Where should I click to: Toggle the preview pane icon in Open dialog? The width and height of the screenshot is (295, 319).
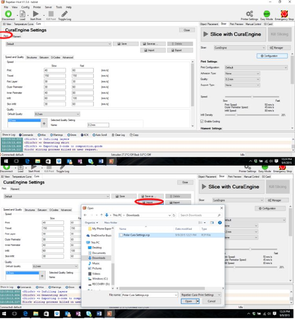click(212, 222)
